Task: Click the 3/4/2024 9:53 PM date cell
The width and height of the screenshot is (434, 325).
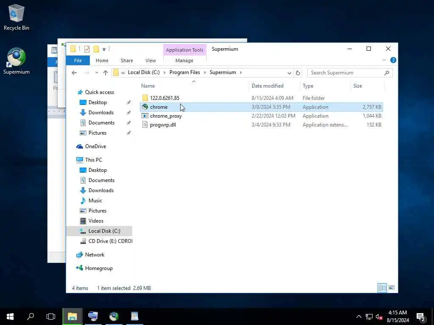Action: click(271, 125)
